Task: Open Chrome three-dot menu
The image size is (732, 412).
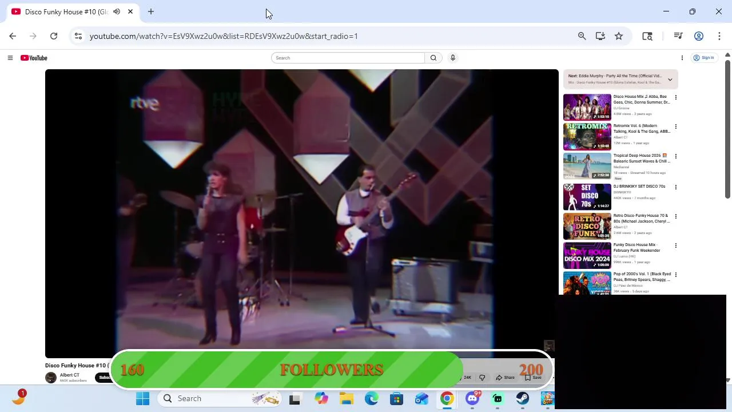Action: point(719,36)
